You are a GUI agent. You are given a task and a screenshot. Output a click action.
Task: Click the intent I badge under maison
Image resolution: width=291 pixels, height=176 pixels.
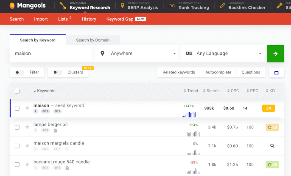coord(36,111)
